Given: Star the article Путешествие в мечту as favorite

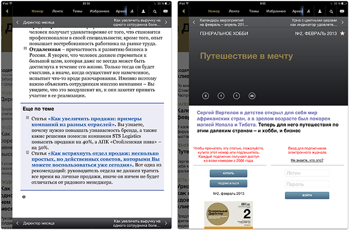Looking at the screenshot, I should 342,33.
